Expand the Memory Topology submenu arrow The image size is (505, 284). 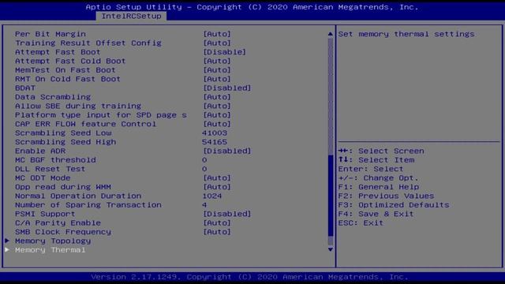click(x=7, y=241)
